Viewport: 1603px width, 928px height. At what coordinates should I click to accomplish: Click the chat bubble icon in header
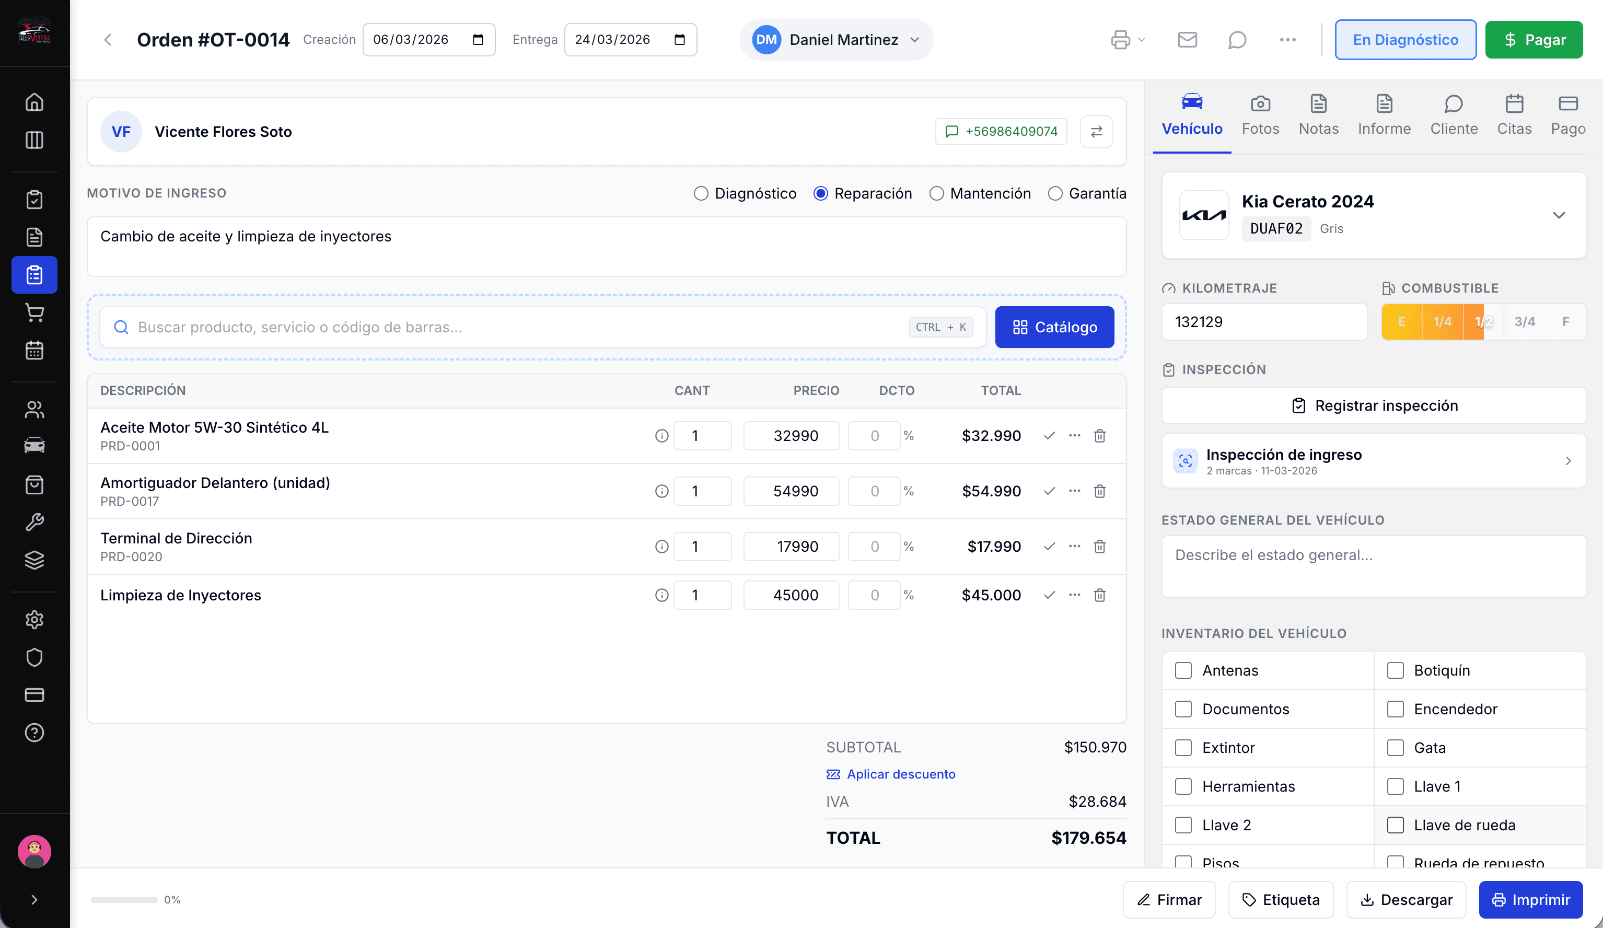tap(1237, 39)
